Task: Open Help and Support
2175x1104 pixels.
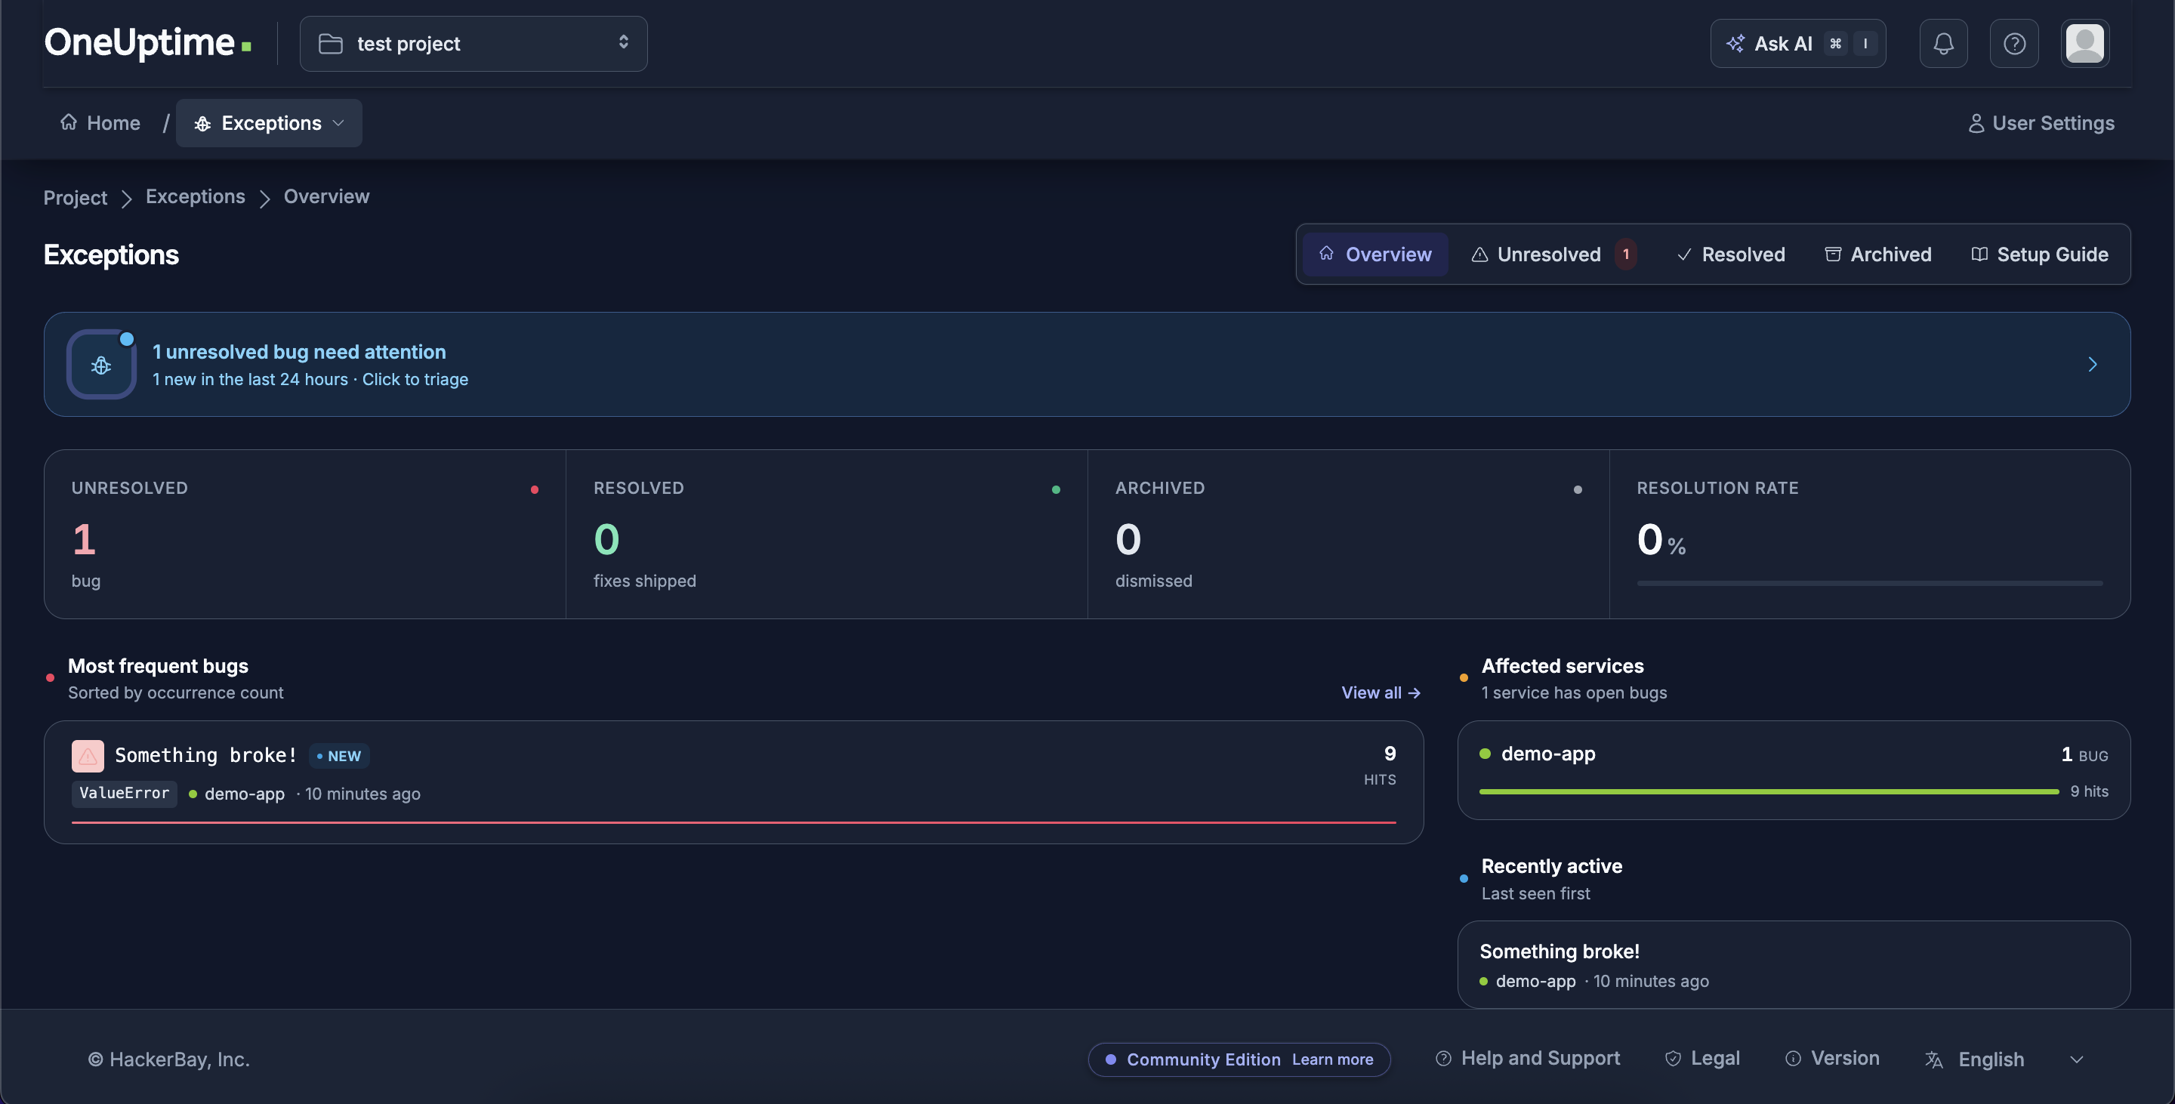Action: click(x=1527, y=1059)
